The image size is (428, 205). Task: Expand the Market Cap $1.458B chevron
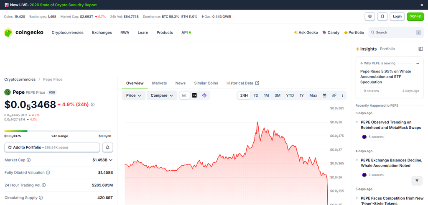click(110, 160)
